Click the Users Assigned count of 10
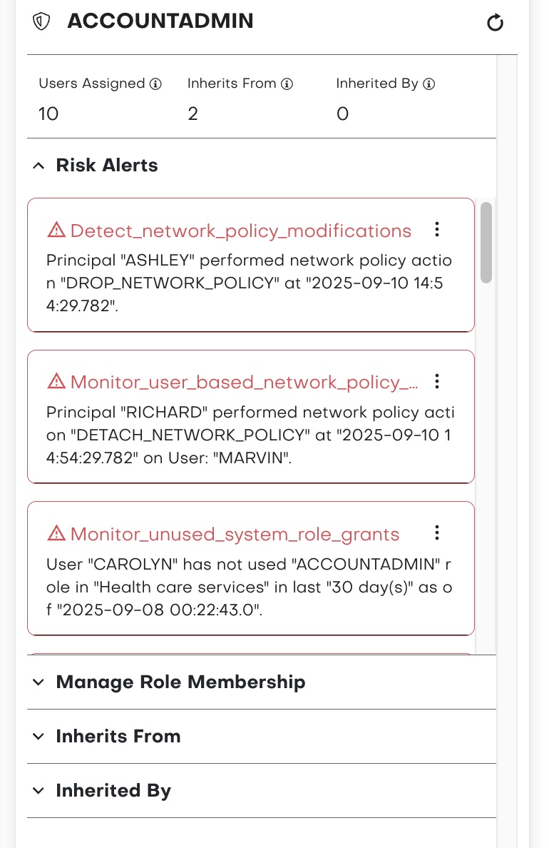Screen dimensions: 549x848 pyautogui.click(x=48, y=114)
